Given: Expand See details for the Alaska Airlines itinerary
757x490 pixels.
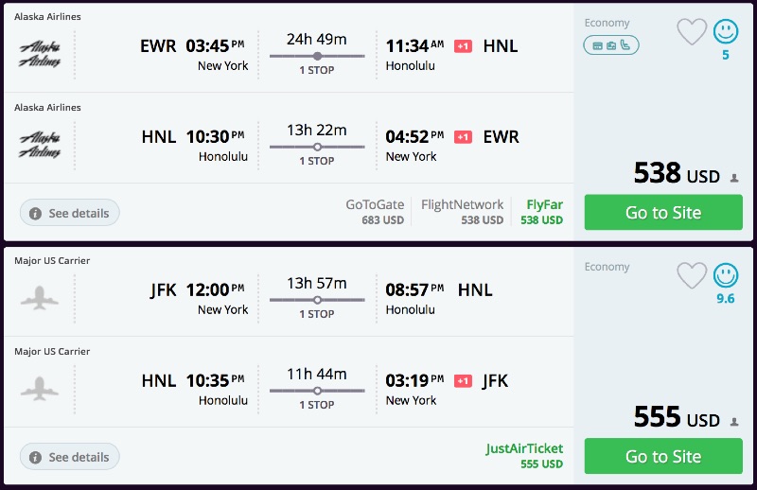Looking at the screenshot, I should point(70,213).
